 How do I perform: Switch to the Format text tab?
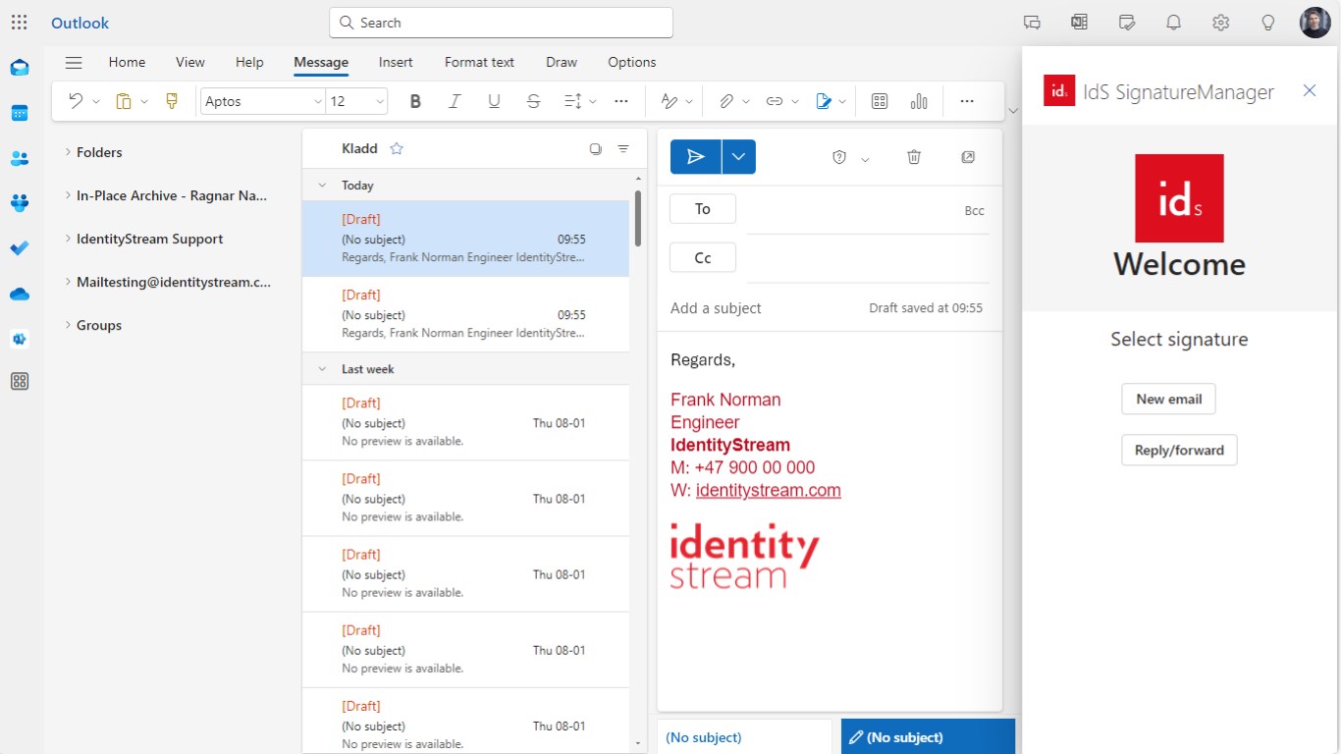pos(479,62)
